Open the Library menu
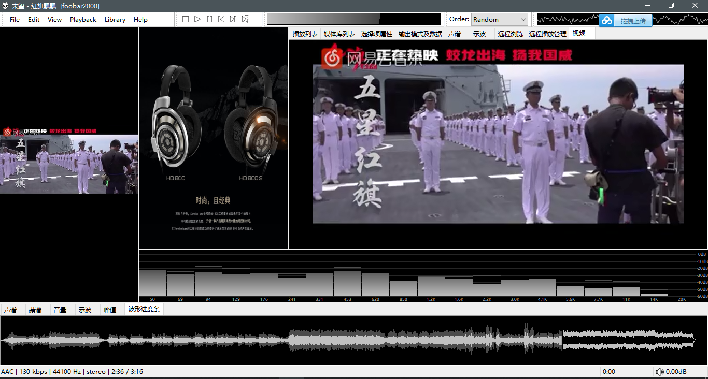 coord(115,19)
